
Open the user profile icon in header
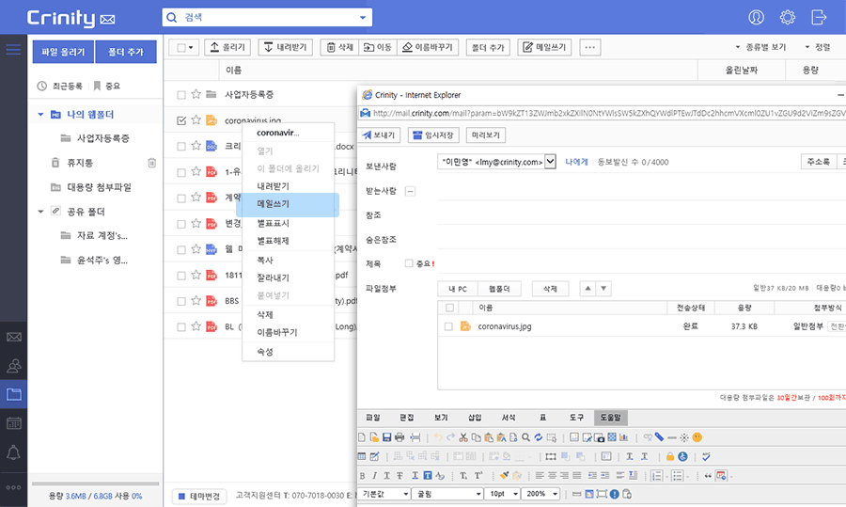point(756,17)
